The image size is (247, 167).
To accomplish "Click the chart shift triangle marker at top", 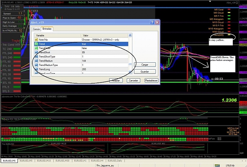I will (x=210, y=2).
